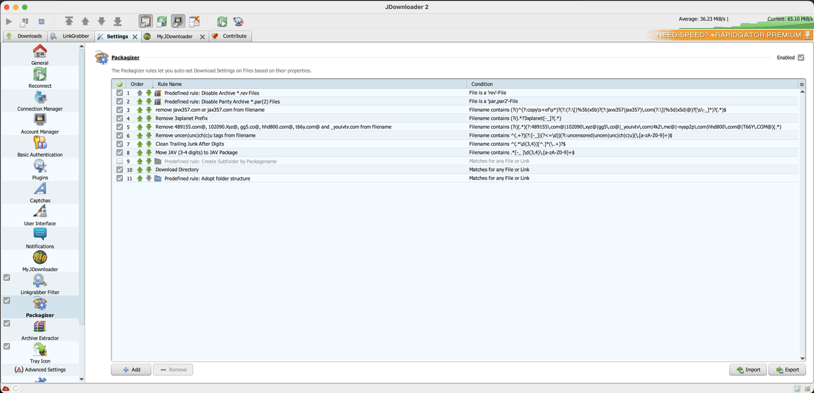
Task: Click the sidebar scroll down arrow
Action: pyautogui.click(x=81, y=379)
